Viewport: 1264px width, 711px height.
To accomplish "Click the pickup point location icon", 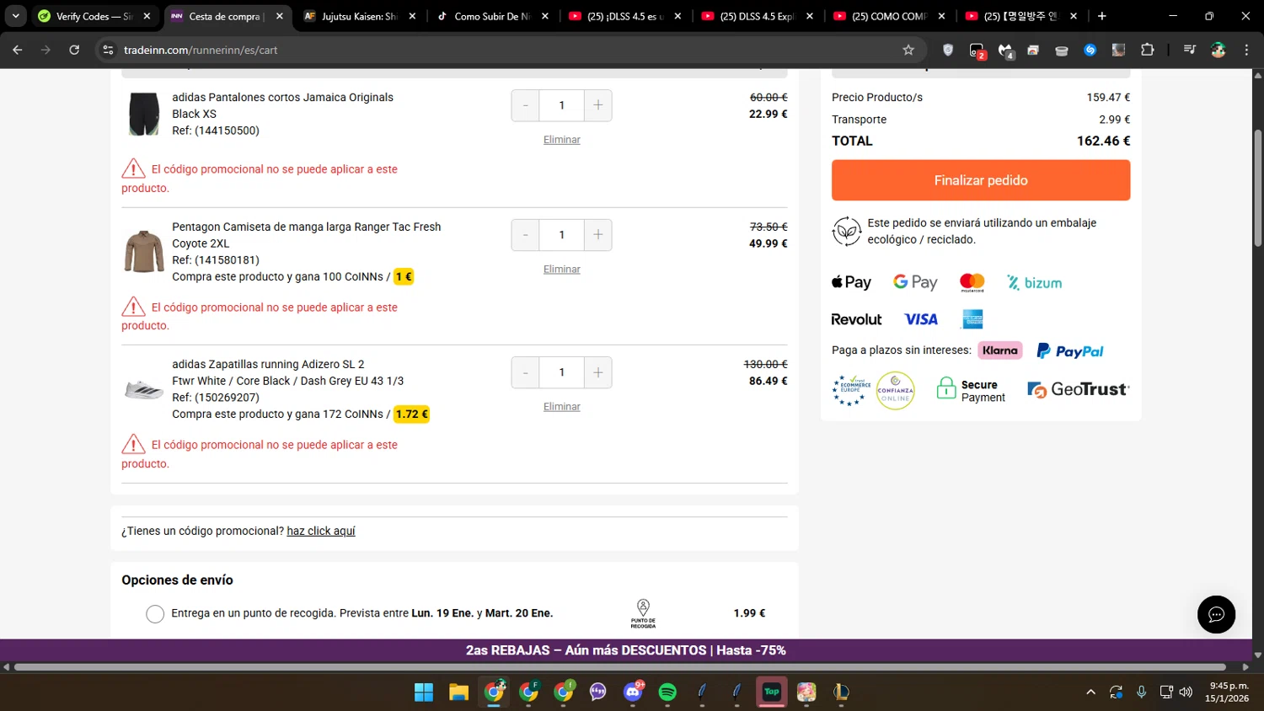I will 643,613.
